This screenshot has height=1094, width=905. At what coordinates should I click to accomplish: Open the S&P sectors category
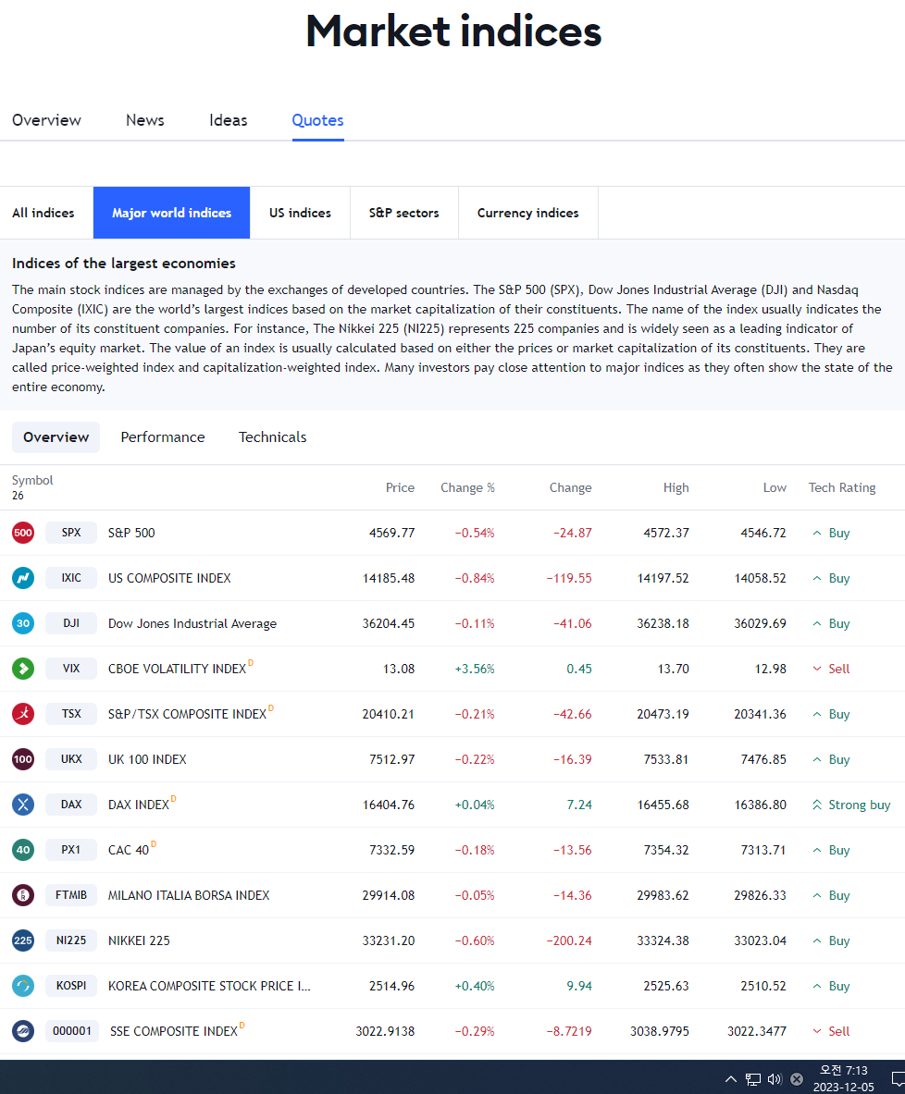click(404, 213)
